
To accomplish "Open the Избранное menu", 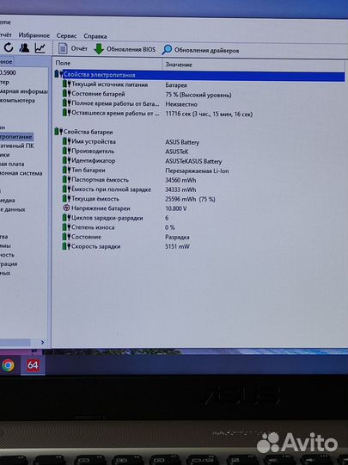I will tap(34, 35).
